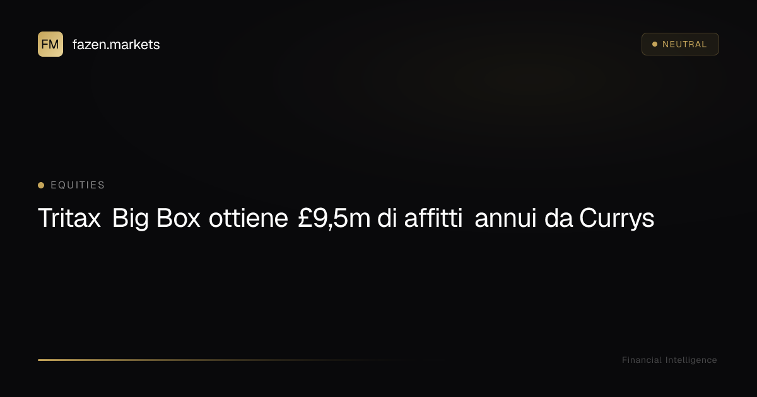This screenshot has height=397, width=757.
Task: Click the word Tritax in headline
Action: point(69,219)
